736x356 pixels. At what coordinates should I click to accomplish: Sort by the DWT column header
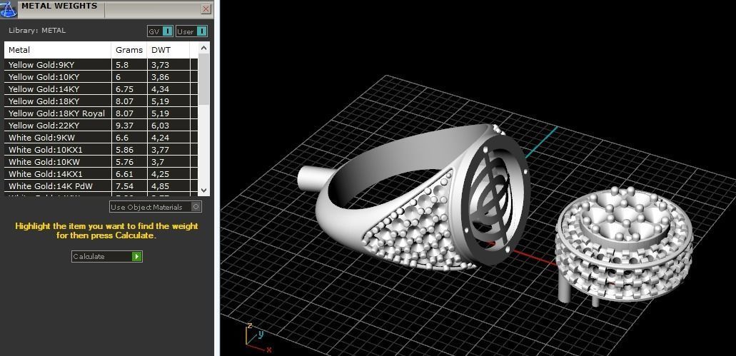(x=168, y=50)
